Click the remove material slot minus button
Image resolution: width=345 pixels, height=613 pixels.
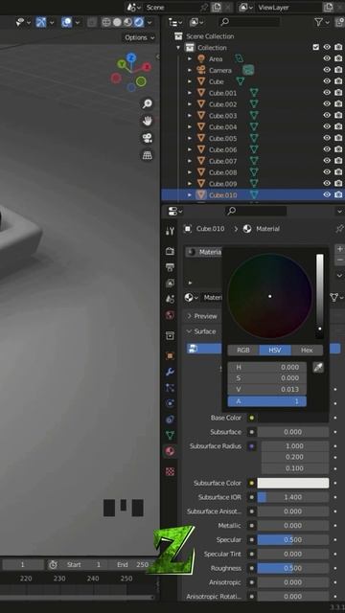[x=339, y=260]
